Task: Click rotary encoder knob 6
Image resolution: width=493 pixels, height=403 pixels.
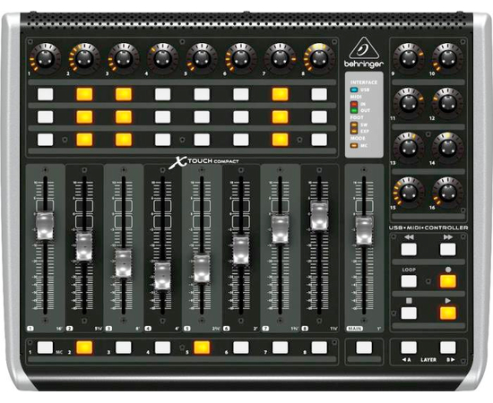Action: point(241,58)
